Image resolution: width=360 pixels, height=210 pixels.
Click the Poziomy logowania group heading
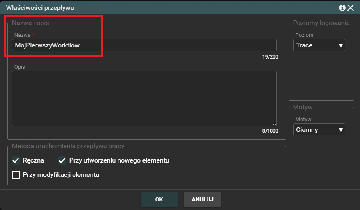pyautogui.click(x=321, y=23)
